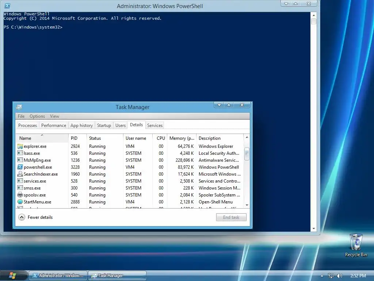Click Task Manager list scroll up arrow

click(247, 137)
